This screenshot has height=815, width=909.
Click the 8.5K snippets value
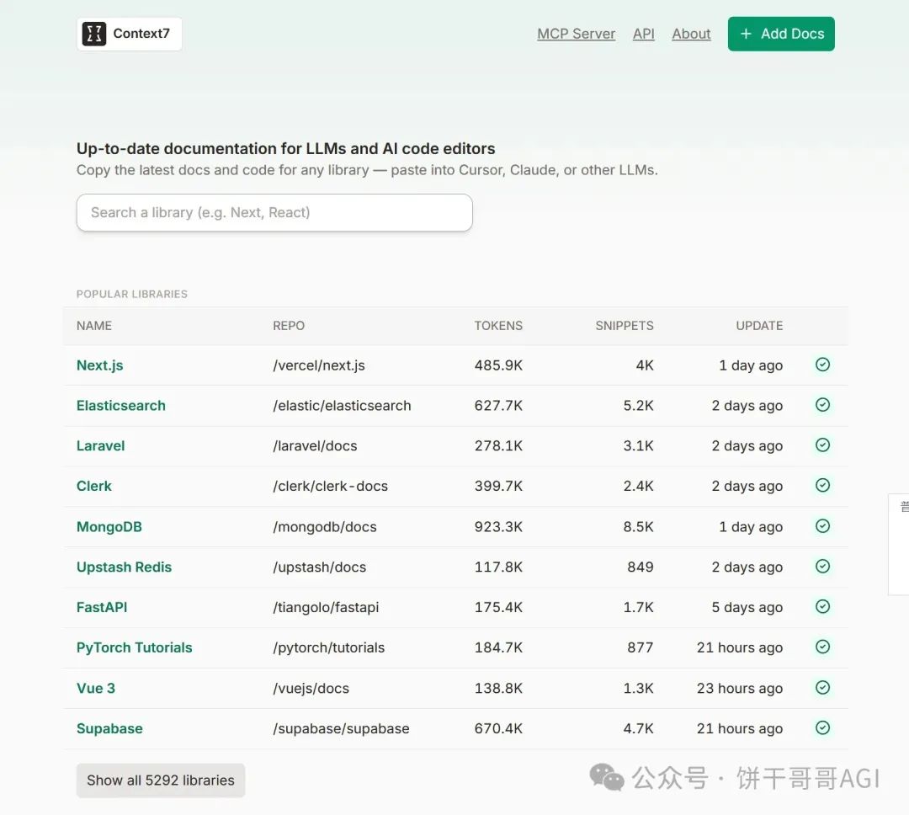(x=638, y=527)
